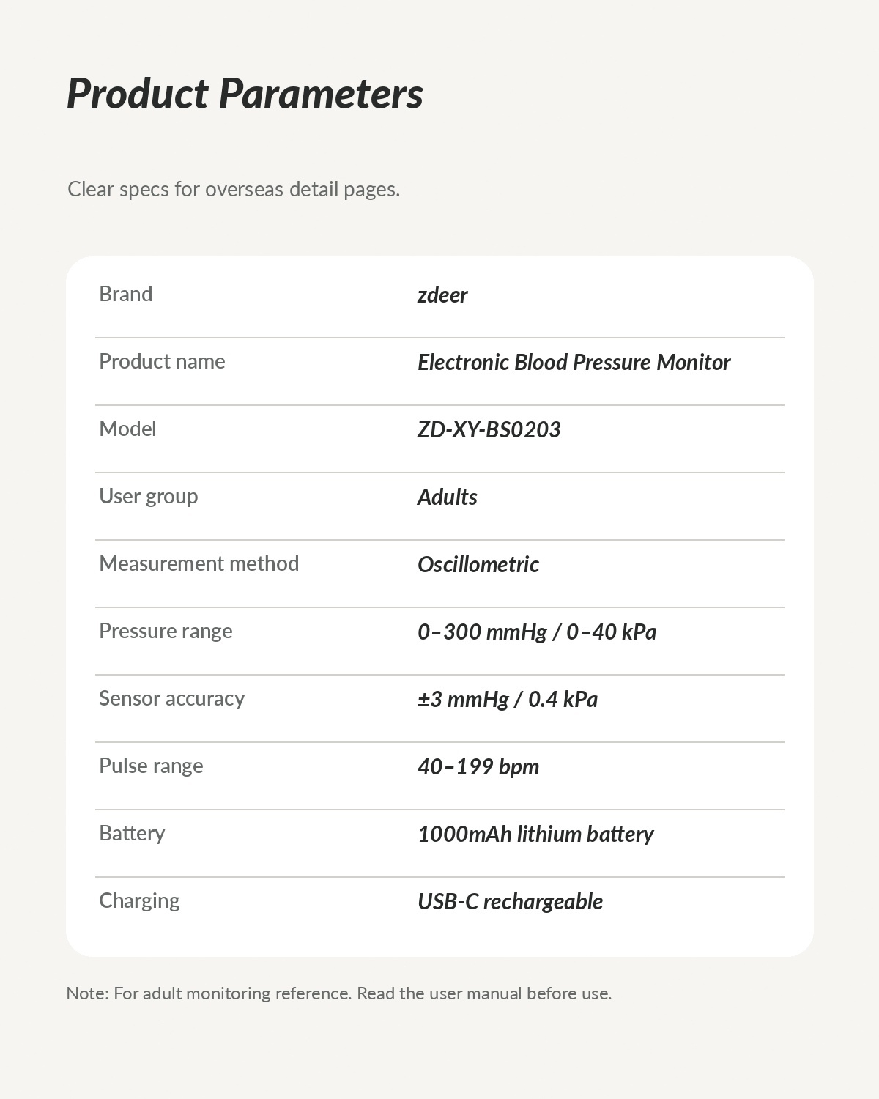Select the 40–199 bpm pulse value

click(x=478, y=766)
